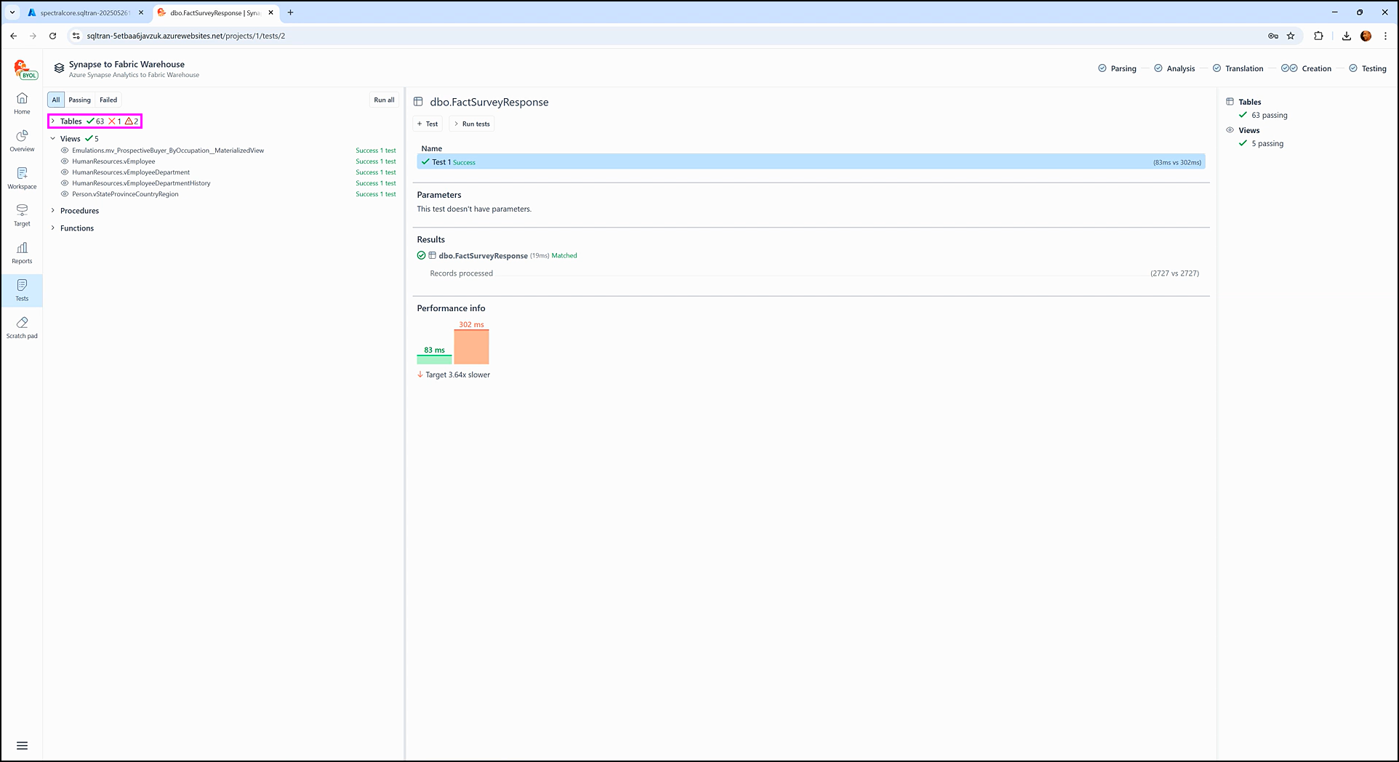Click the Run tests button

[472, 124]
